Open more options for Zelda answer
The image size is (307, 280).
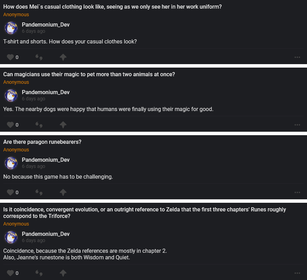point(297,273)
